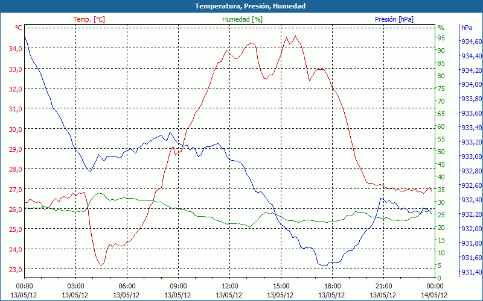483x301 pixels.
Task: Click the '28,0' temperature axis value
Action: coord(16,169)
